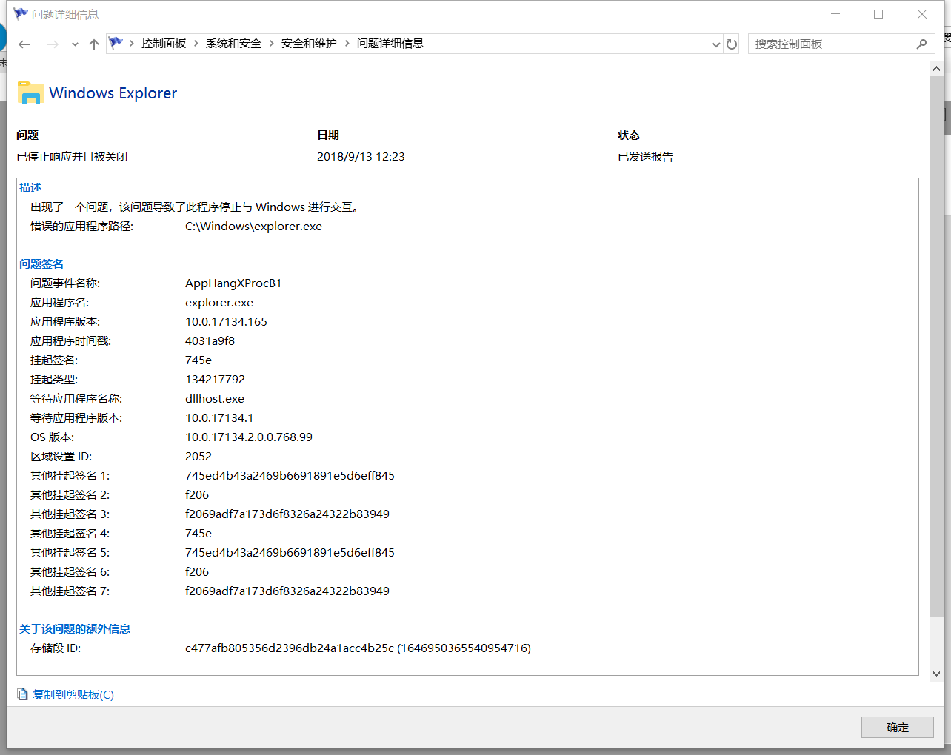Image resolution: width=951 pixels, height=755 pixels.
Task: Open the 安全和维护 breadcrumb item
Action: pos(309,43)
